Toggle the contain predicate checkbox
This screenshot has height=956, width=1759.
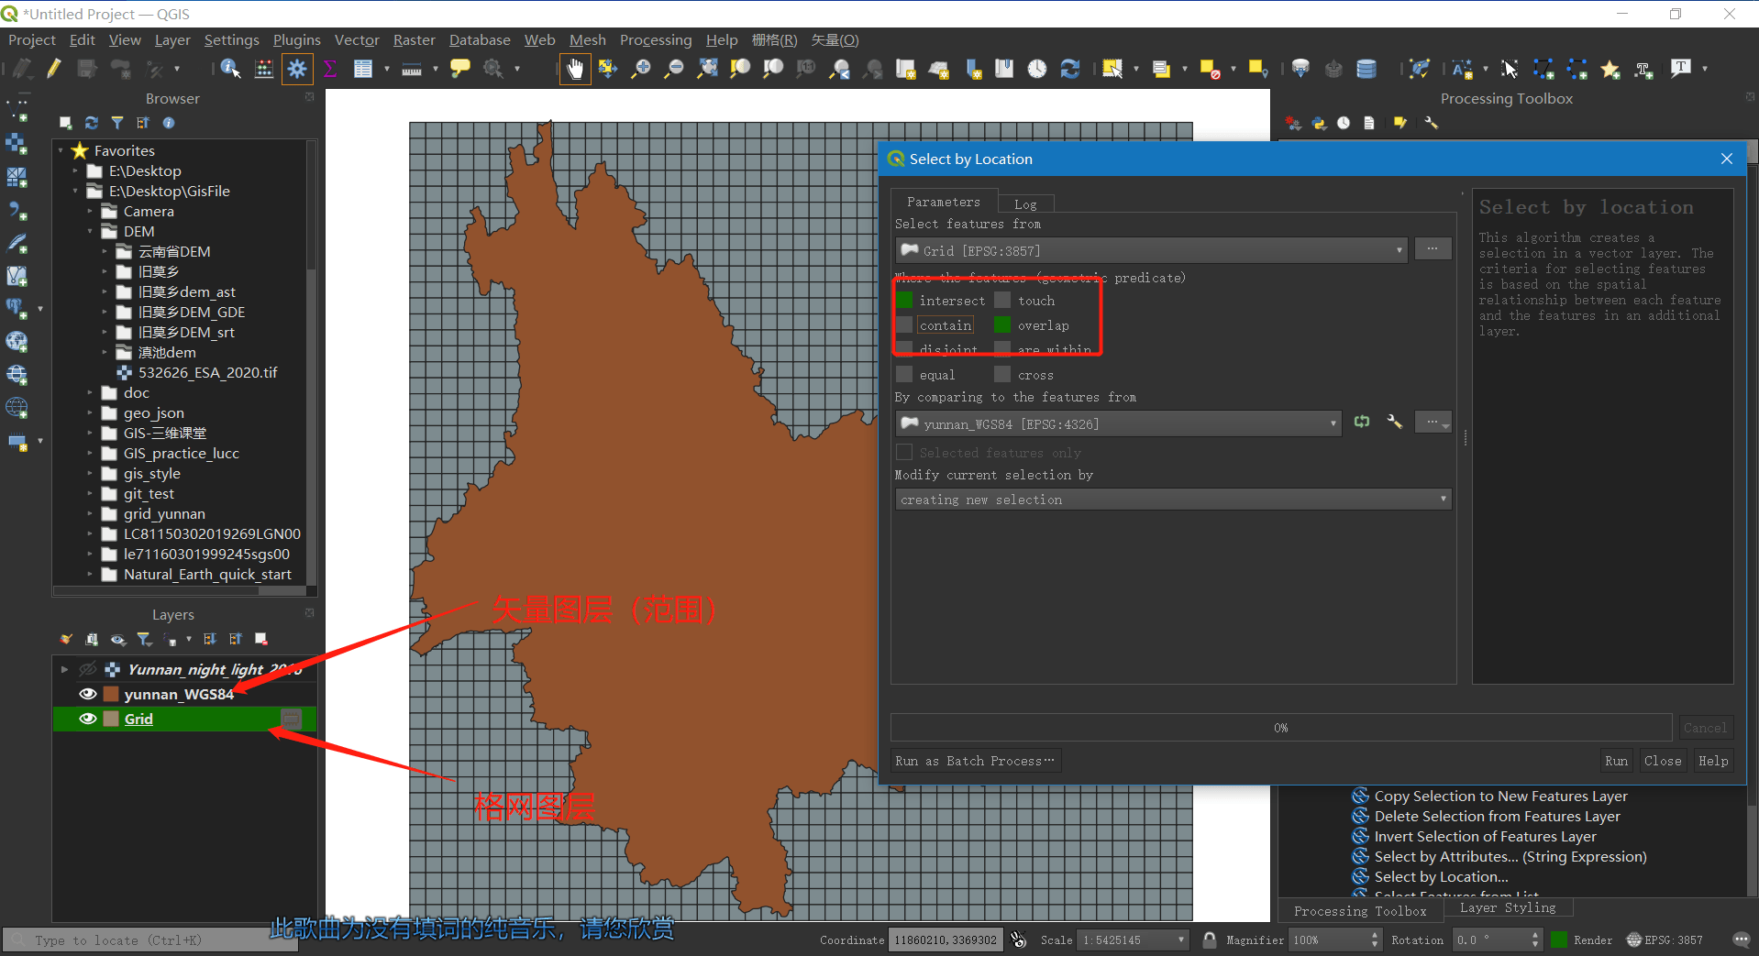905,324
